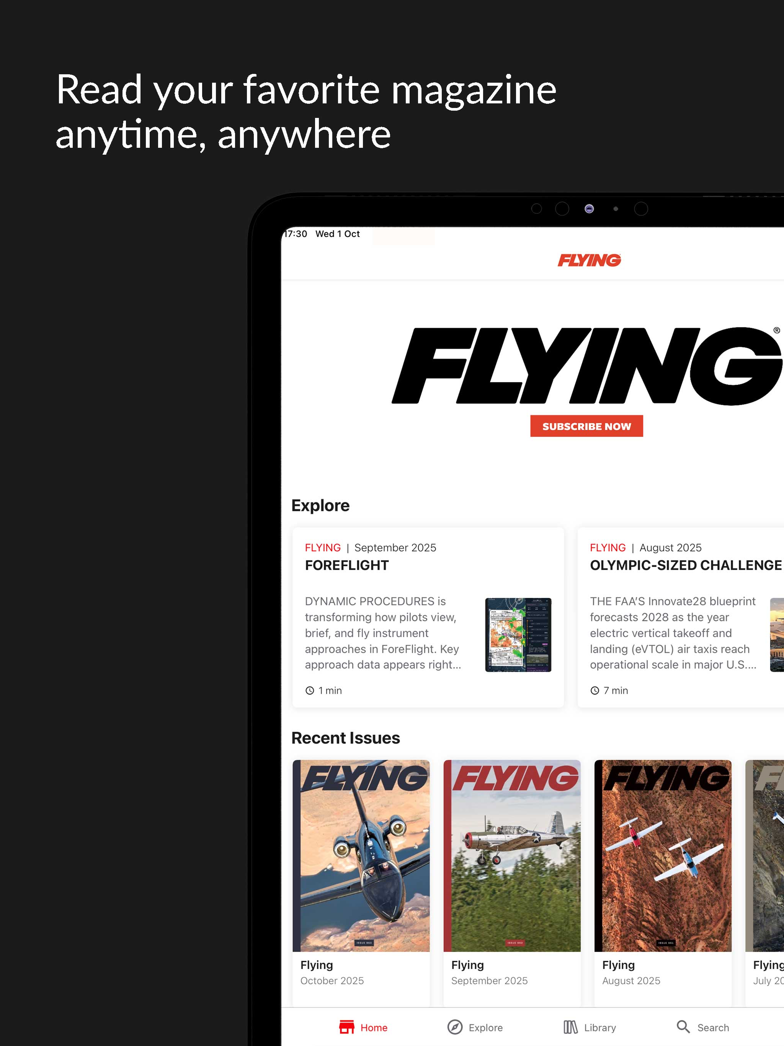This screenshot has width=784, height=1046.
Task: Click the large black FLYING banner logo
Action: tap(586, 366)
